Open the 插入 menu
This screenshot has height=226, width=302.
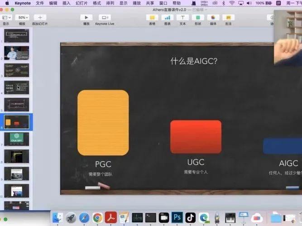66,3
